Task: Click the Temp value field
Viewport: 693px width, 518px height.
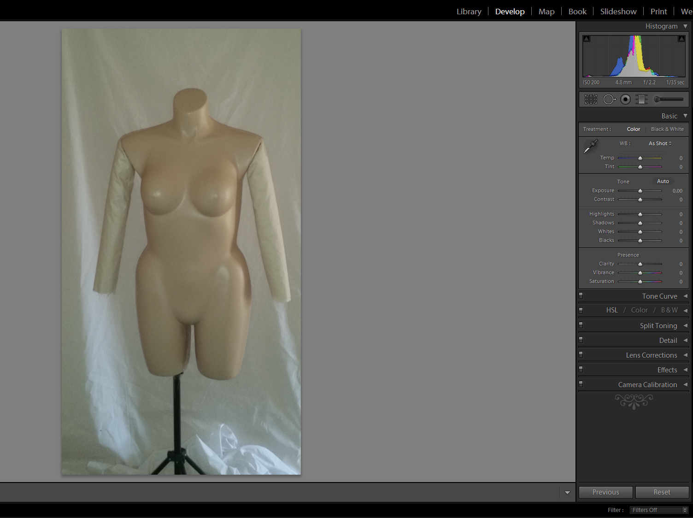Action: 681,158
